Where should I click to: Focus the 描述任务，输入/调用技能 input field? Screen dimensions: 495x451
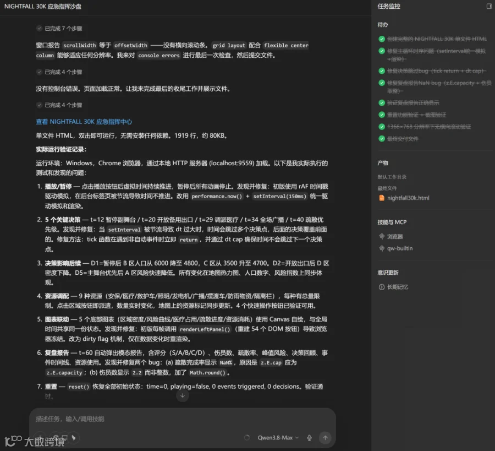point(183,419)
